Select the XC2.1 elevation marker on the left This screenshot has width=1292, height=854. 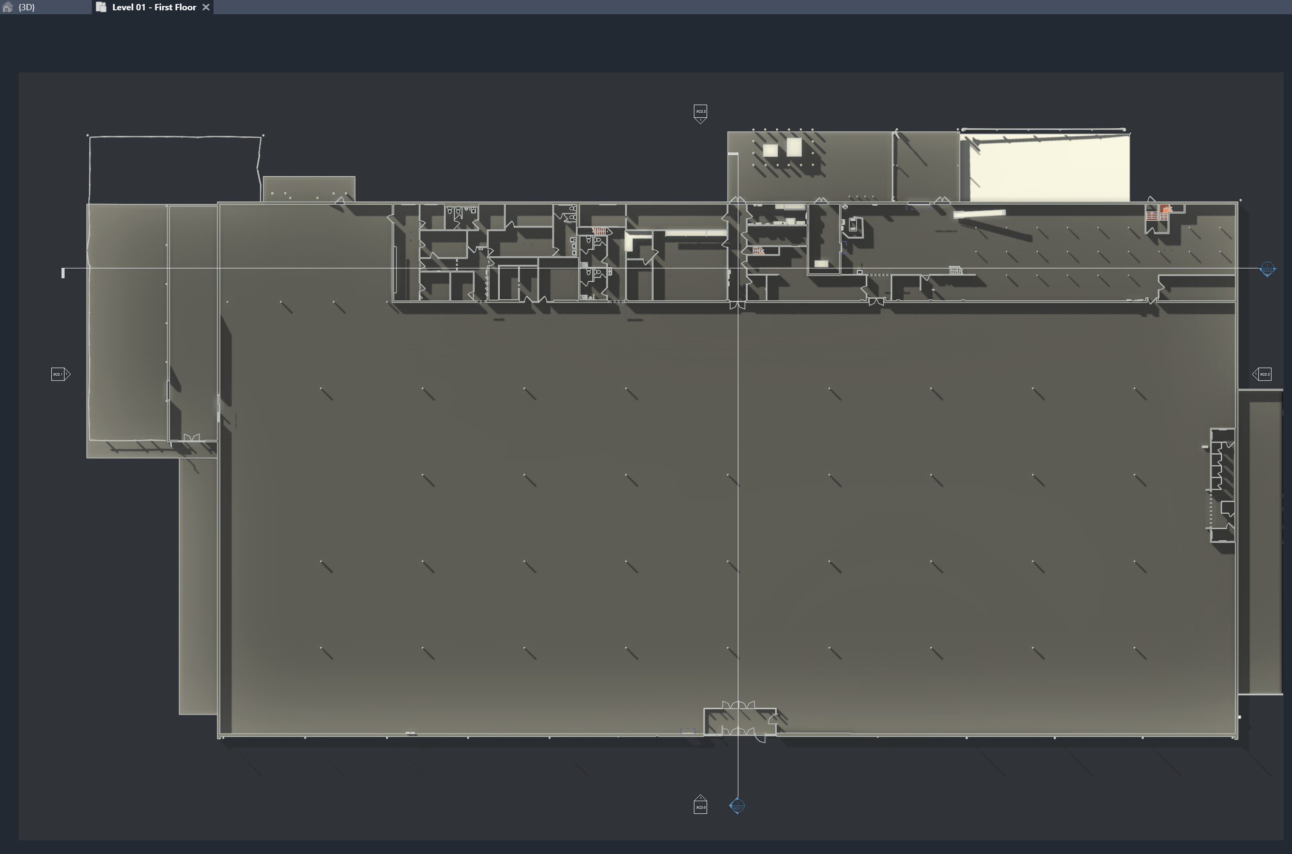[58, 374]
